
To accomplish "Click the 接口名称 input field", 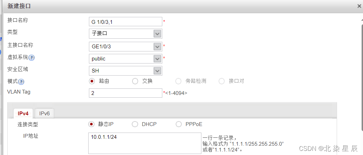I will (x=126, y=22).
